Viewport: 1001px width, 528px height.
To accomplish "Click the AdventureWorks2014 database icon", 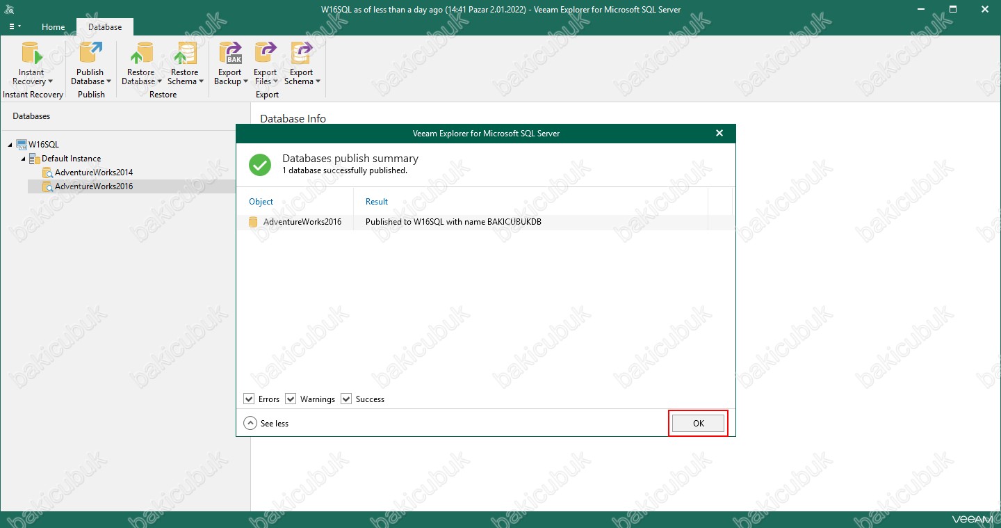I will (47, 173).
